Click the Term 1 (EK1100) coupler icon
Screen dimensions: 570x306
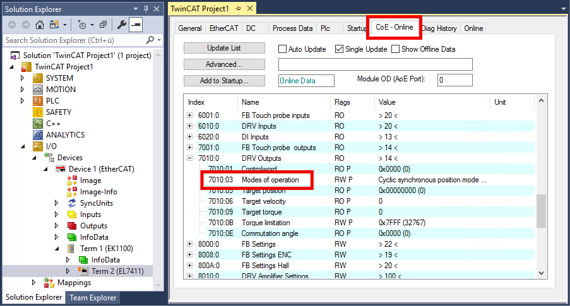click(71, 248)
